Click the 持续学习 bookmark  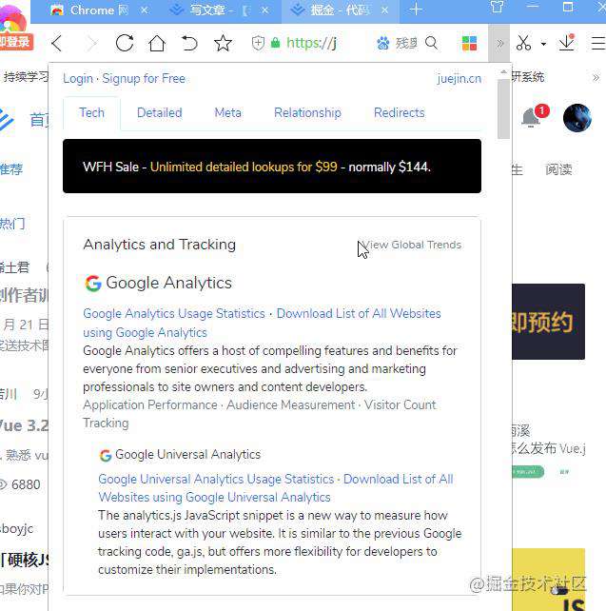pyautogui.click(x=26, y=77)
